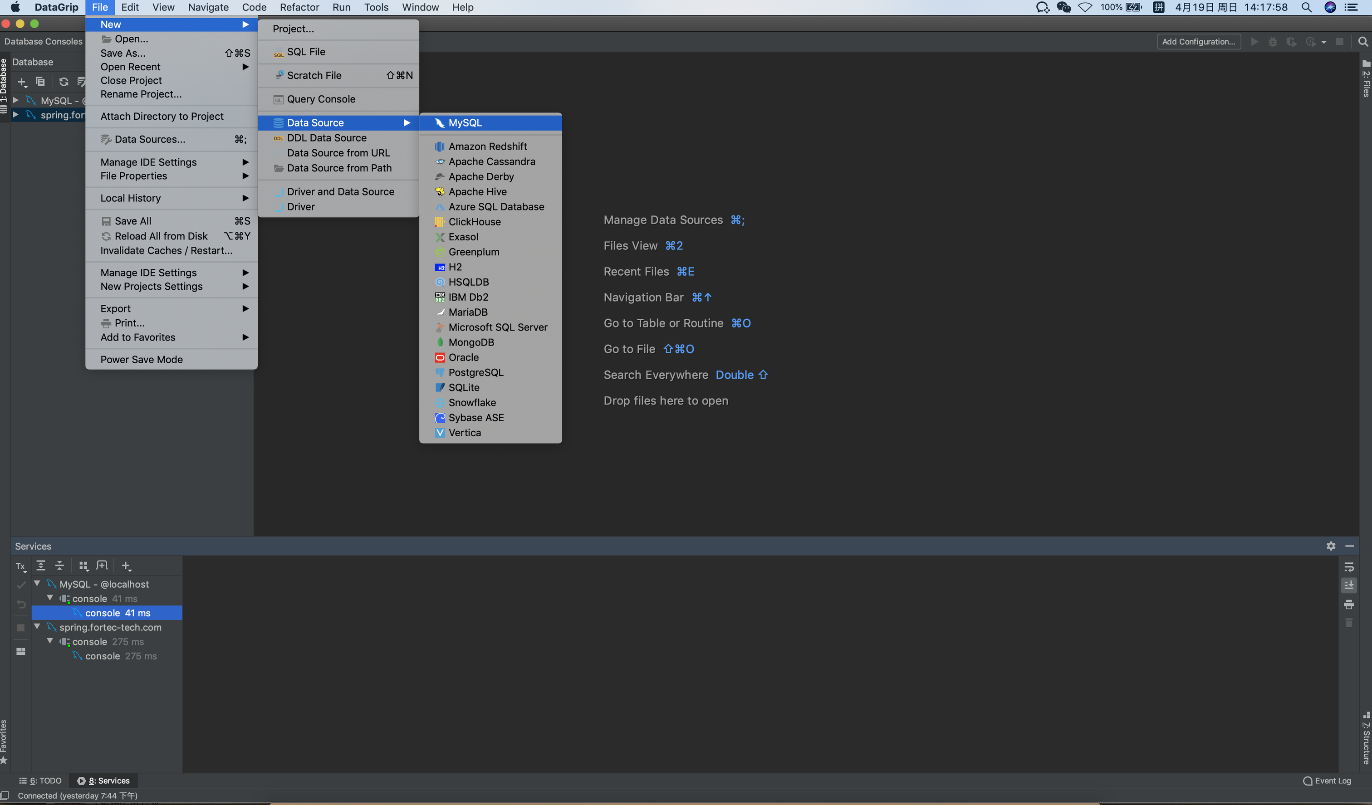Click Apache Hive bee icon

pyautogui.click(x=440, y=191)
